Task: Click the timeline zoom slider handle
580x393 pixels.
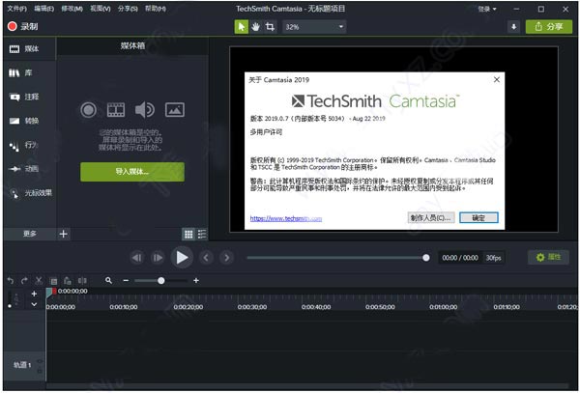Action: tap(160, 281)
